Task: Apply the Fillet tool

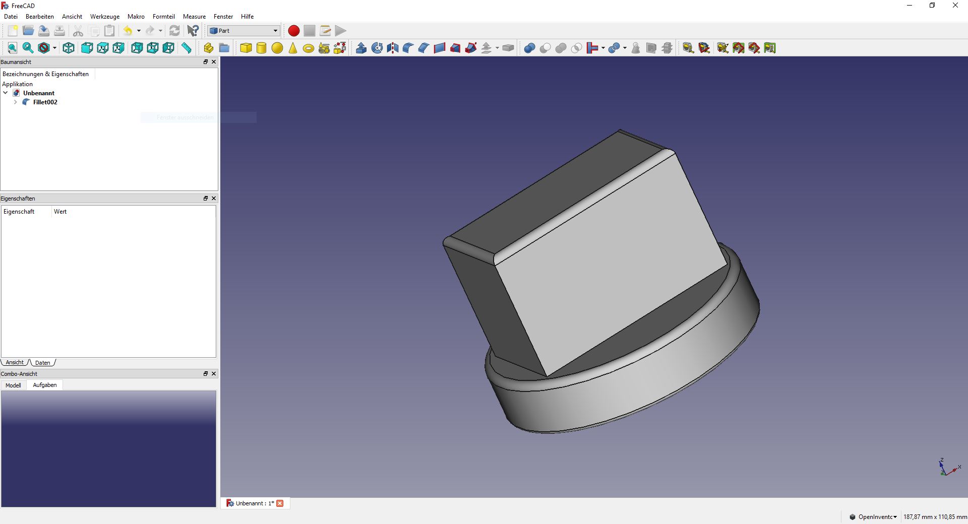Action: tap(408, 48)
